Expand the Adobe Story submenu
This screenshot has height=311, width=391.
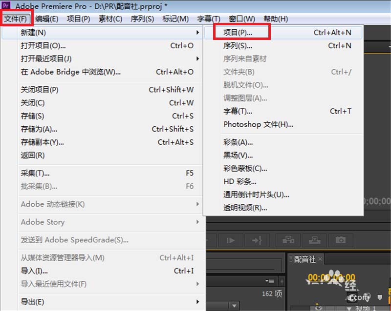pyautogui.click(x=102, y=222)
